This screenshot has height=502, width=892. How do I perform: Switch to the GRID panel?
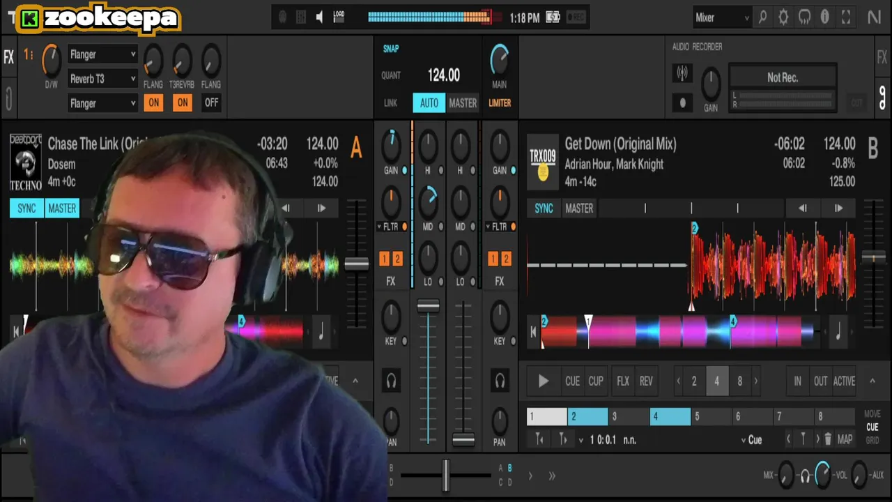tap(872, 441)
